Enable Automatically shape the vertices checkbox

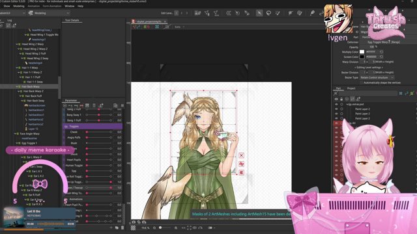(362, 83)
